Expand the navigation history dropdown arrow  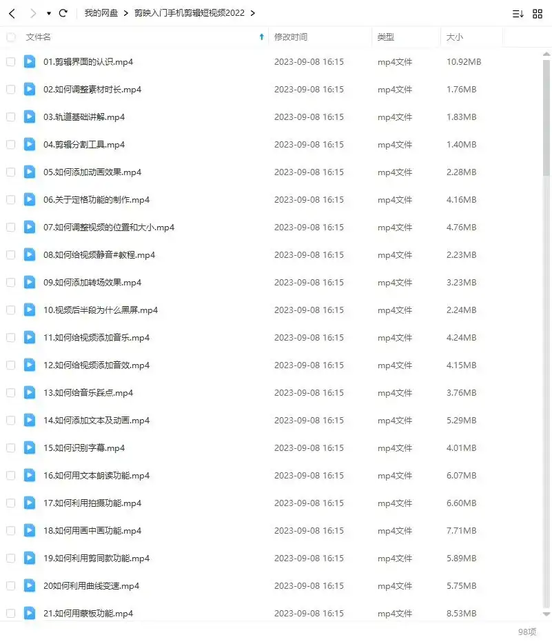[49, 14]
